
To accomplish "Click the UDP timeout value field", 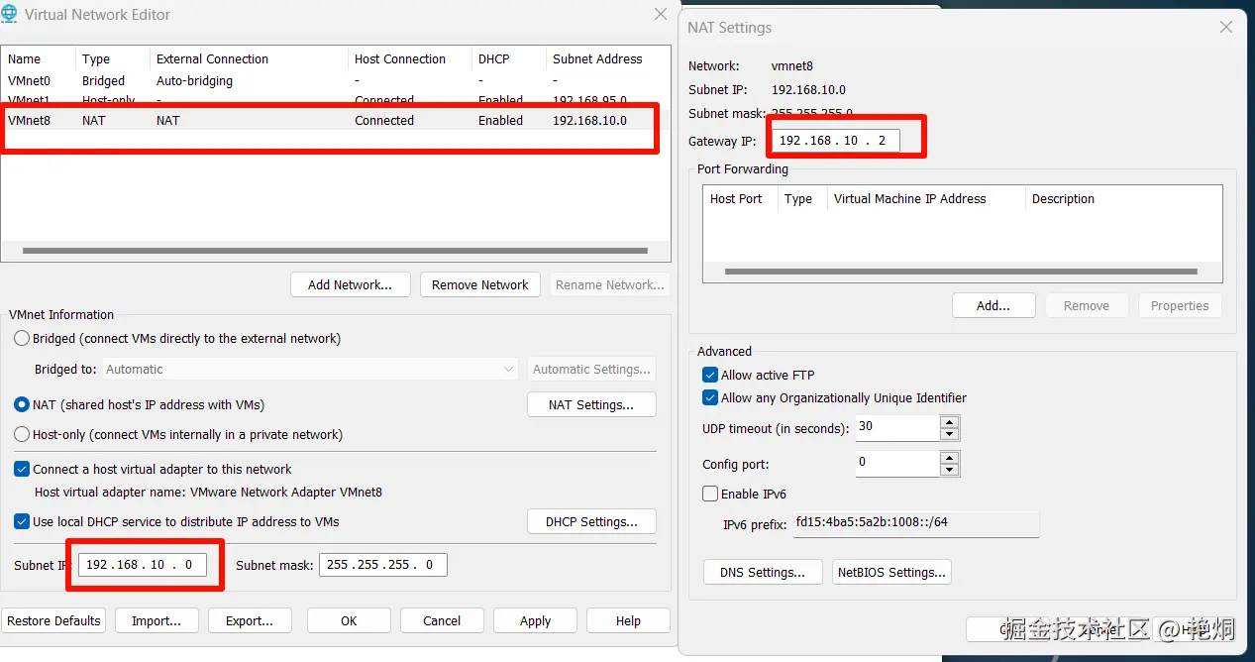I will [897, 428].
